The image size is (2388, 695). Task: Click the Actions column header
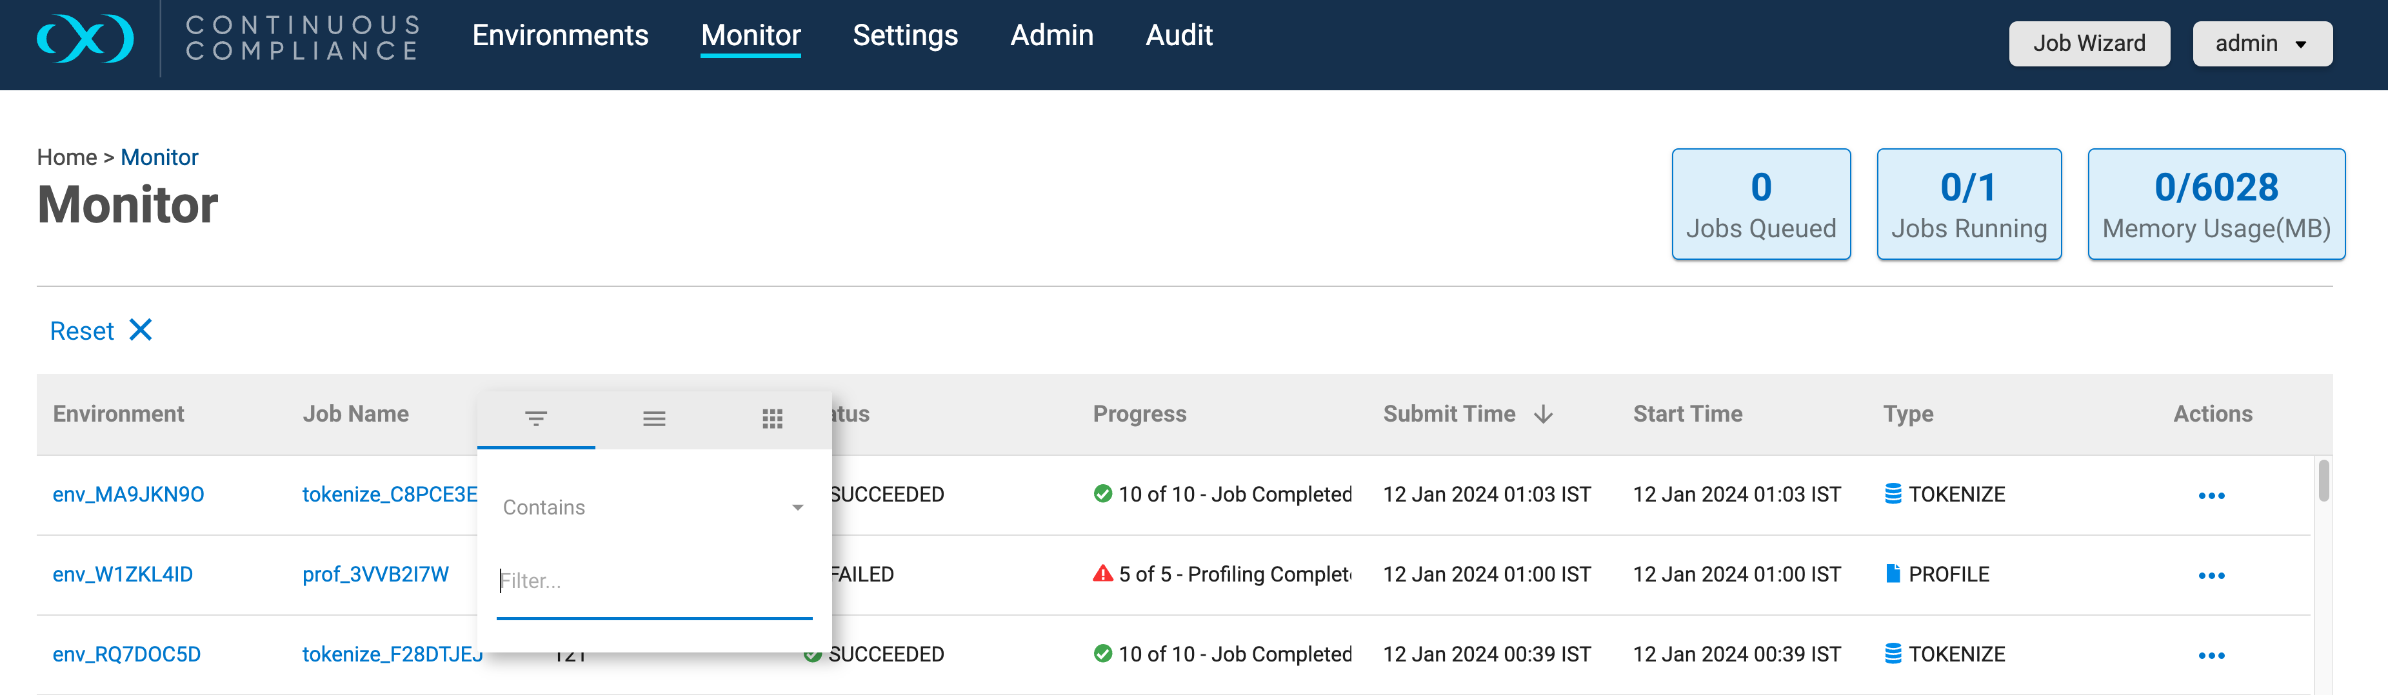click(x=2213, y=414)
